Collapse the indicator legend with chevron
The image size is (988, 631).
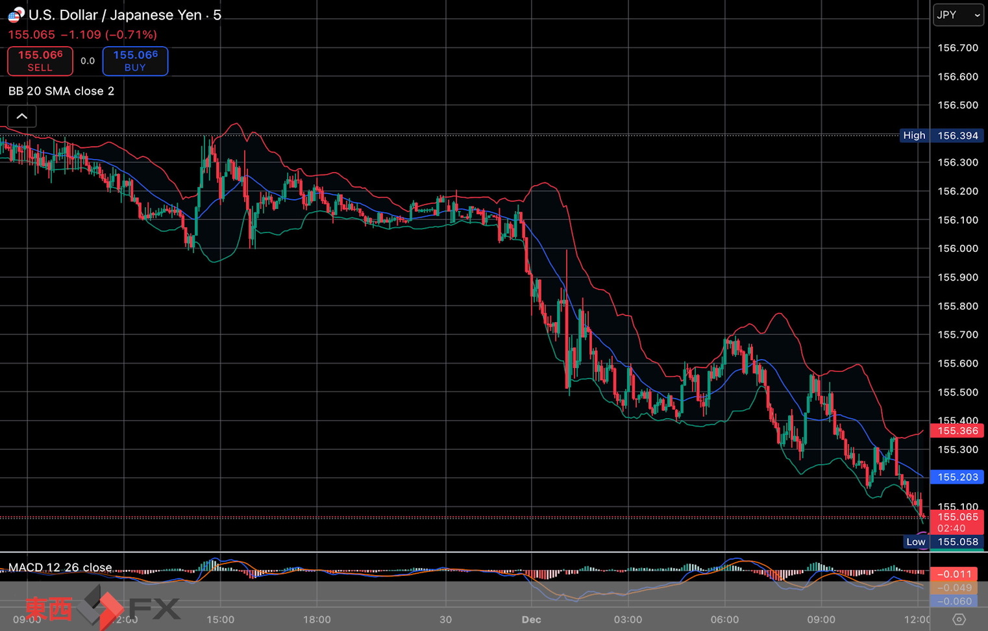(x=21, y=117)
